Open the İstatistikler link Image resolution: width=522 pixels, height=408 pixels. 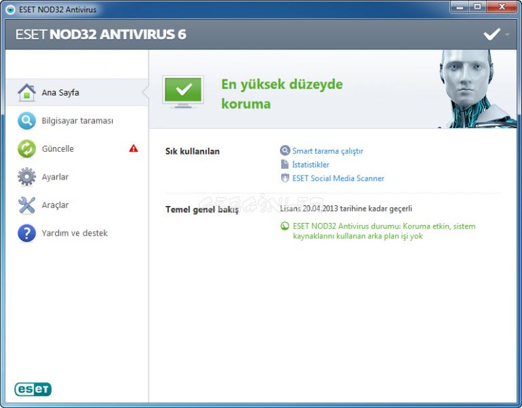click(310, 165)
